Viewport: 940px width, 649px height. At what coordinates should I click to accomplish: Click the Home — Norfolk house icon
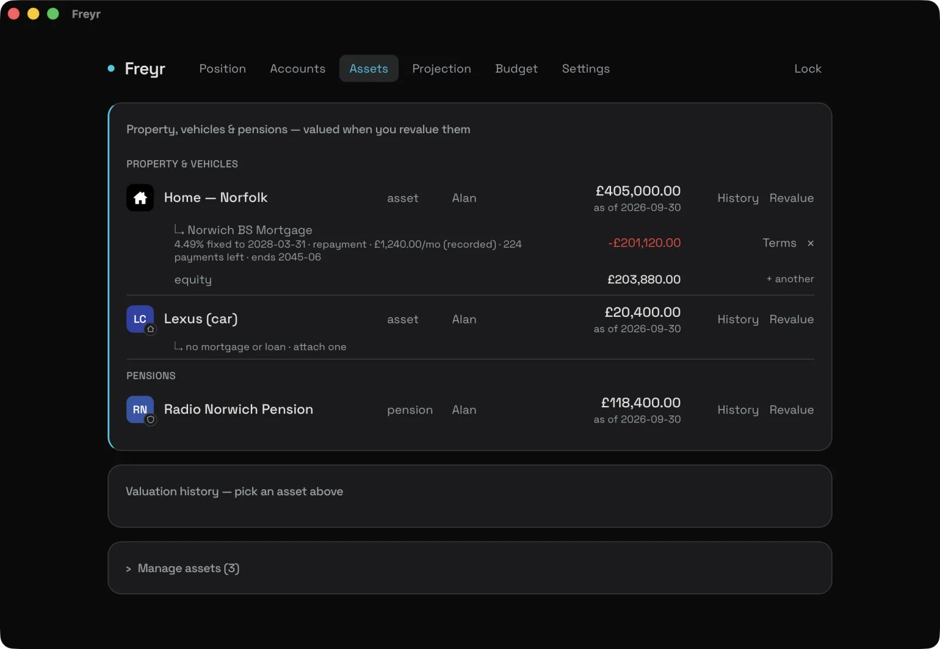point(140,198)
